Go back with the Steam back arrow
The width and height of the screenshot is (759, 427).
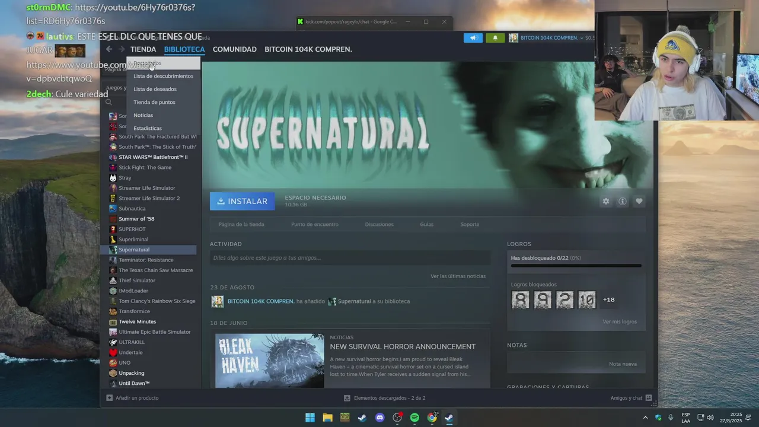(109, 49)
